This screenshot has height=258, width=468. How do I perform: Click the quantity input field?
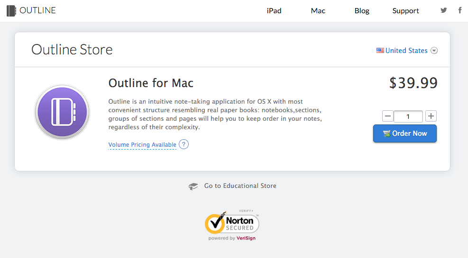(x=408, y=116)
